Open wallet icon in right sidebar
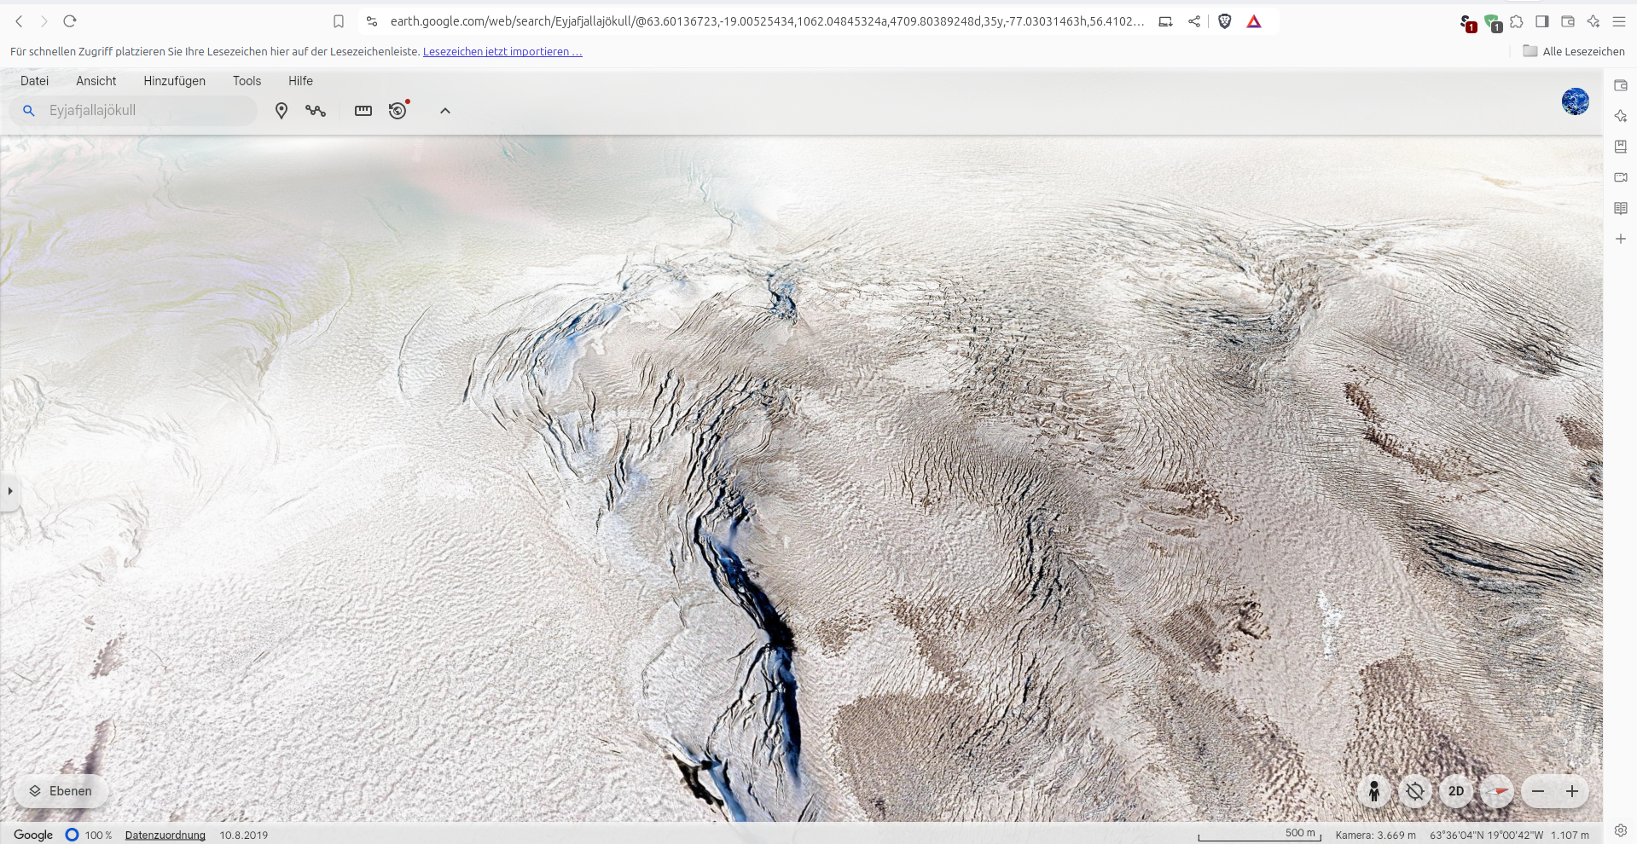This screenshot has height=844, width=1637. [1621, 85]
